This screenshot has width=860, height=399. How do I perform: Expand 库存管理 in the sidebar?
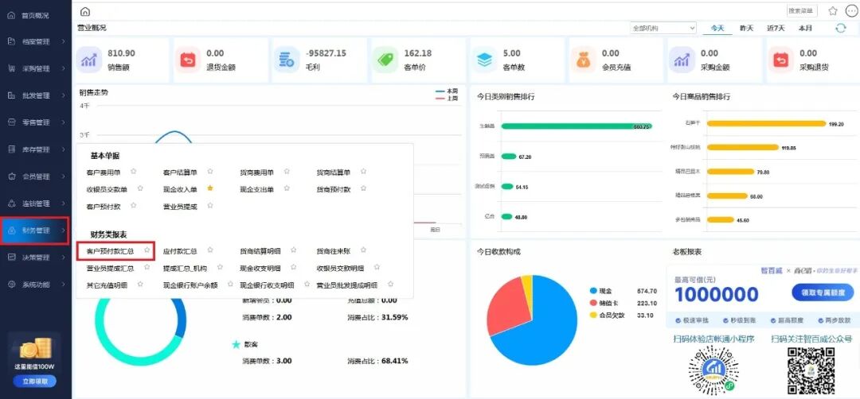pos(36,149)
